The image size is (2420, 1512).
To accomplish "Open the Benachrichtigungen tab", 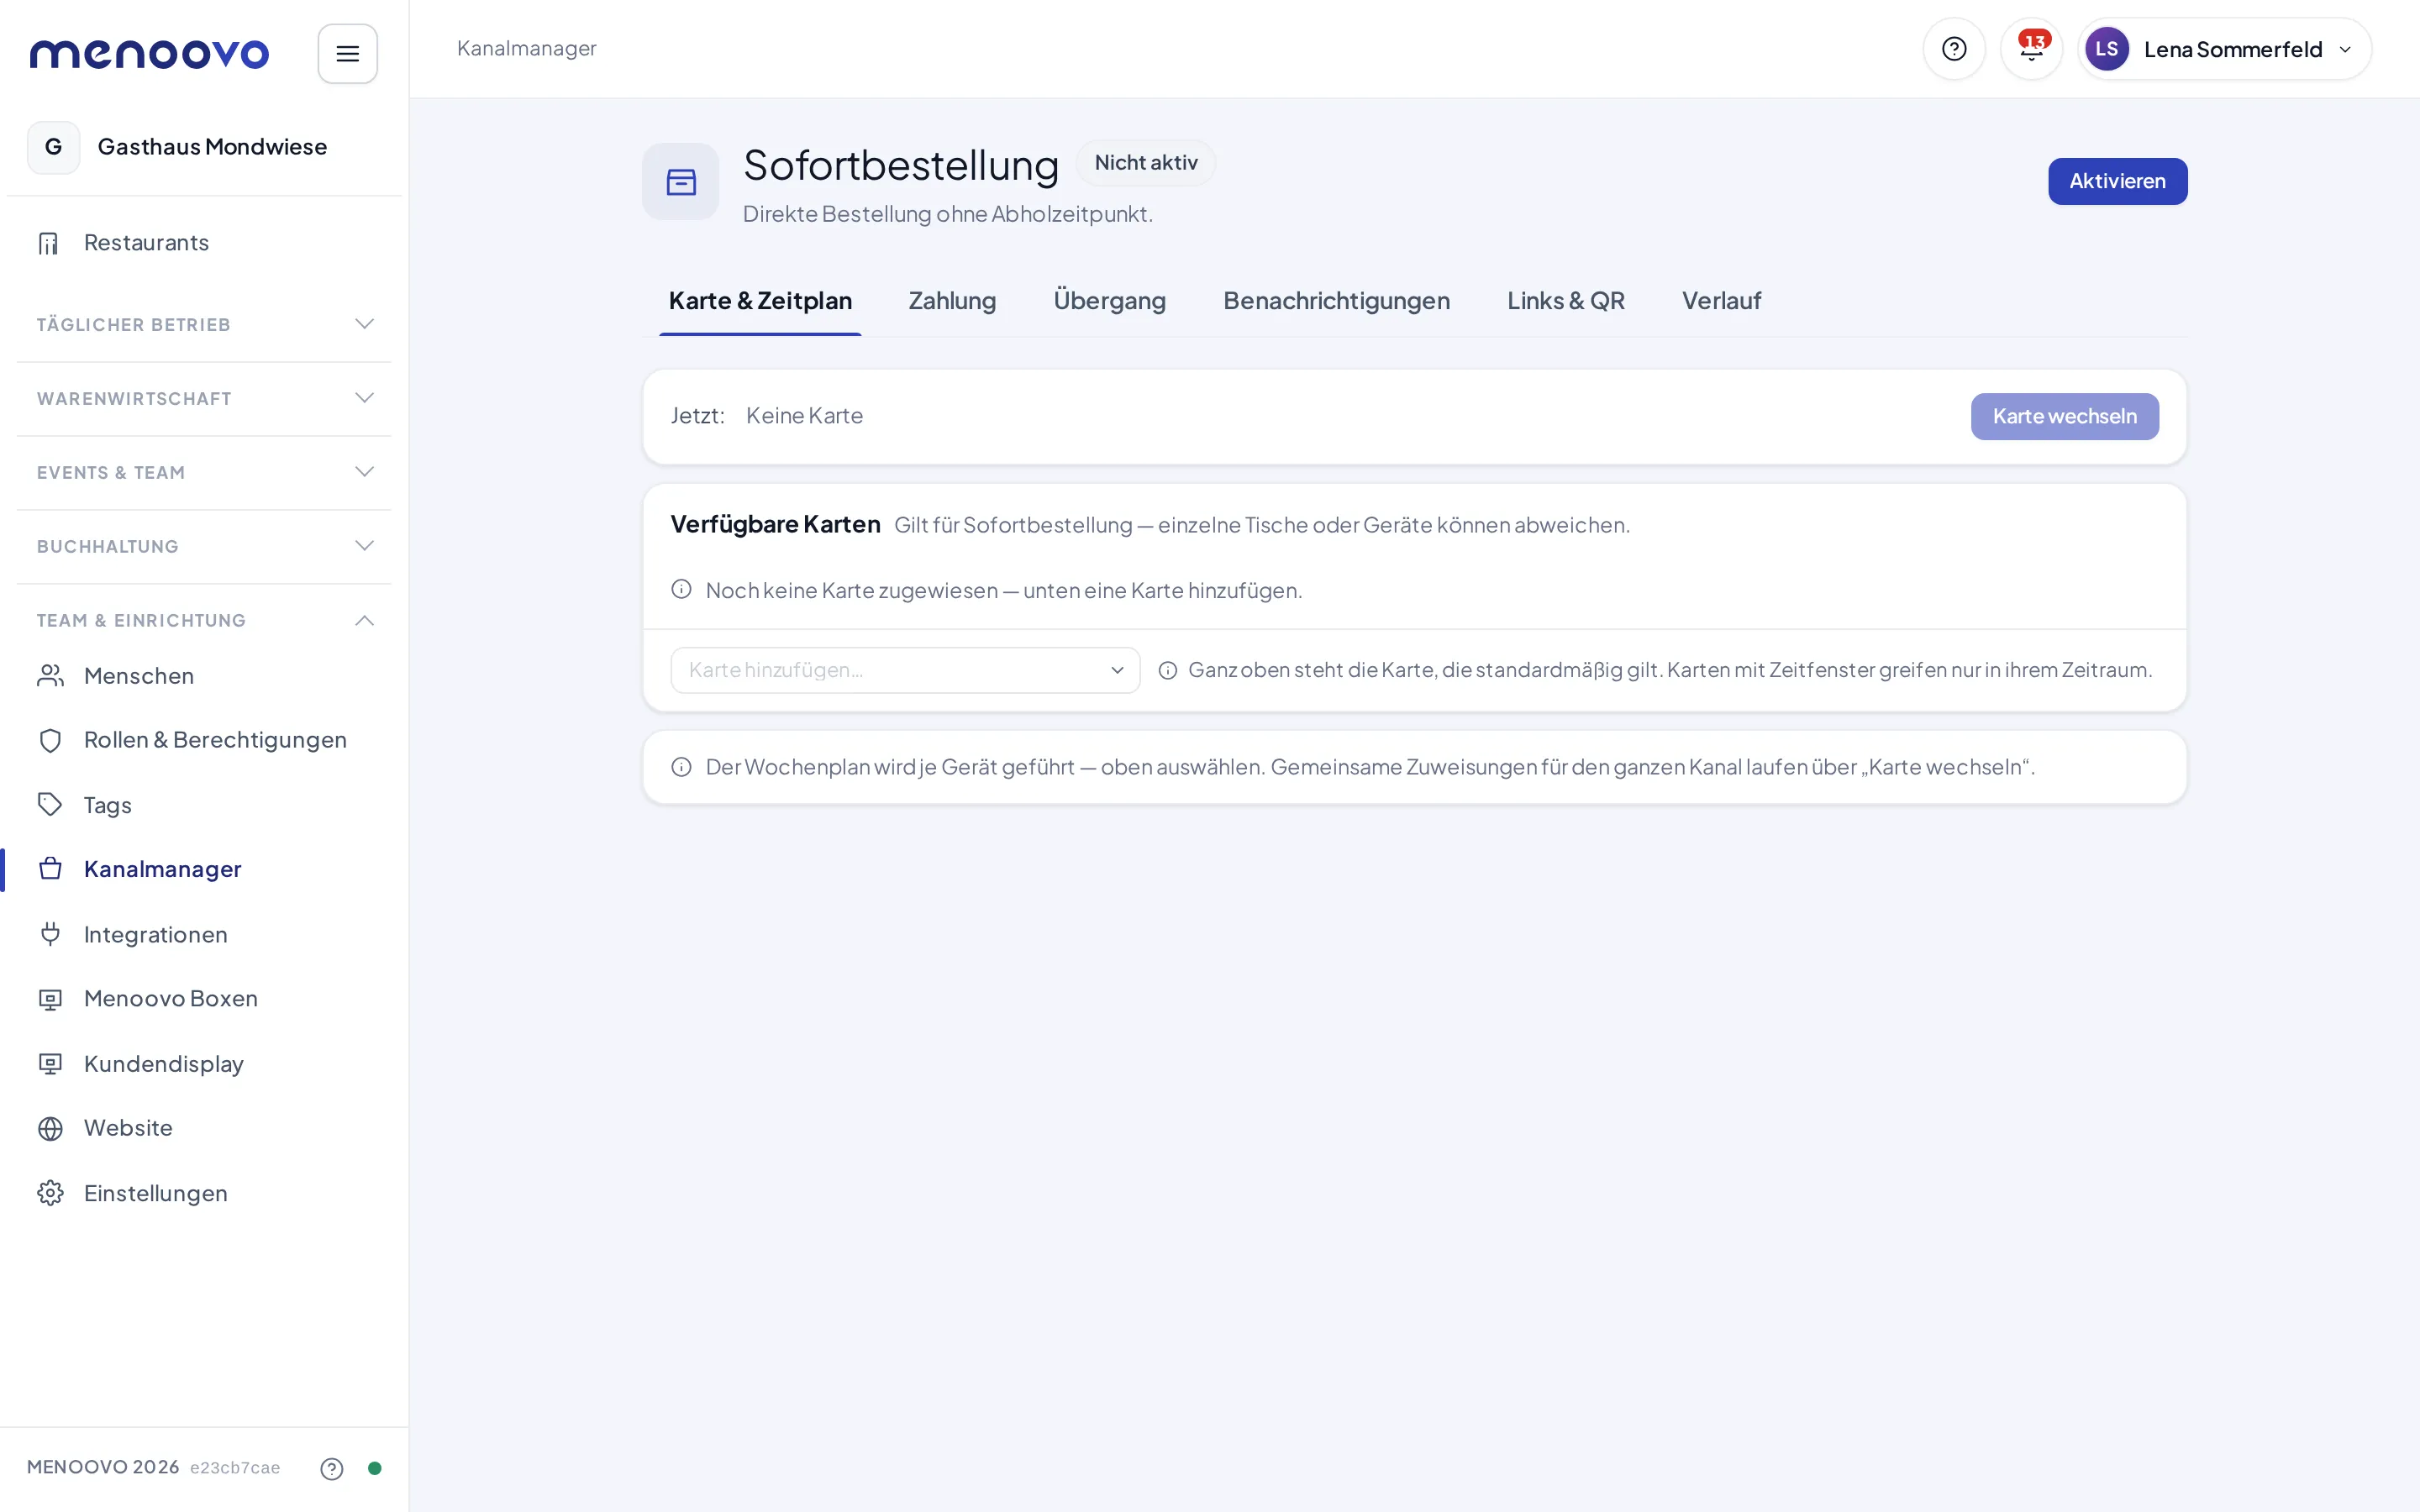I will (x=1336, y=301).
